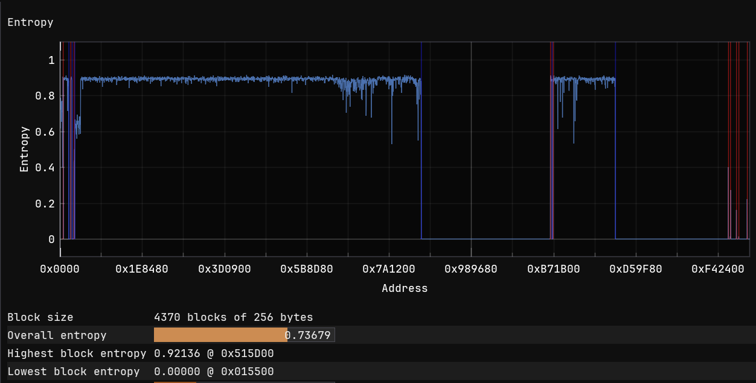Viewport: 756px width, 383px height.
Task: Click the 0x5B8D80 x-axis tick label
Action: [306, 269]
